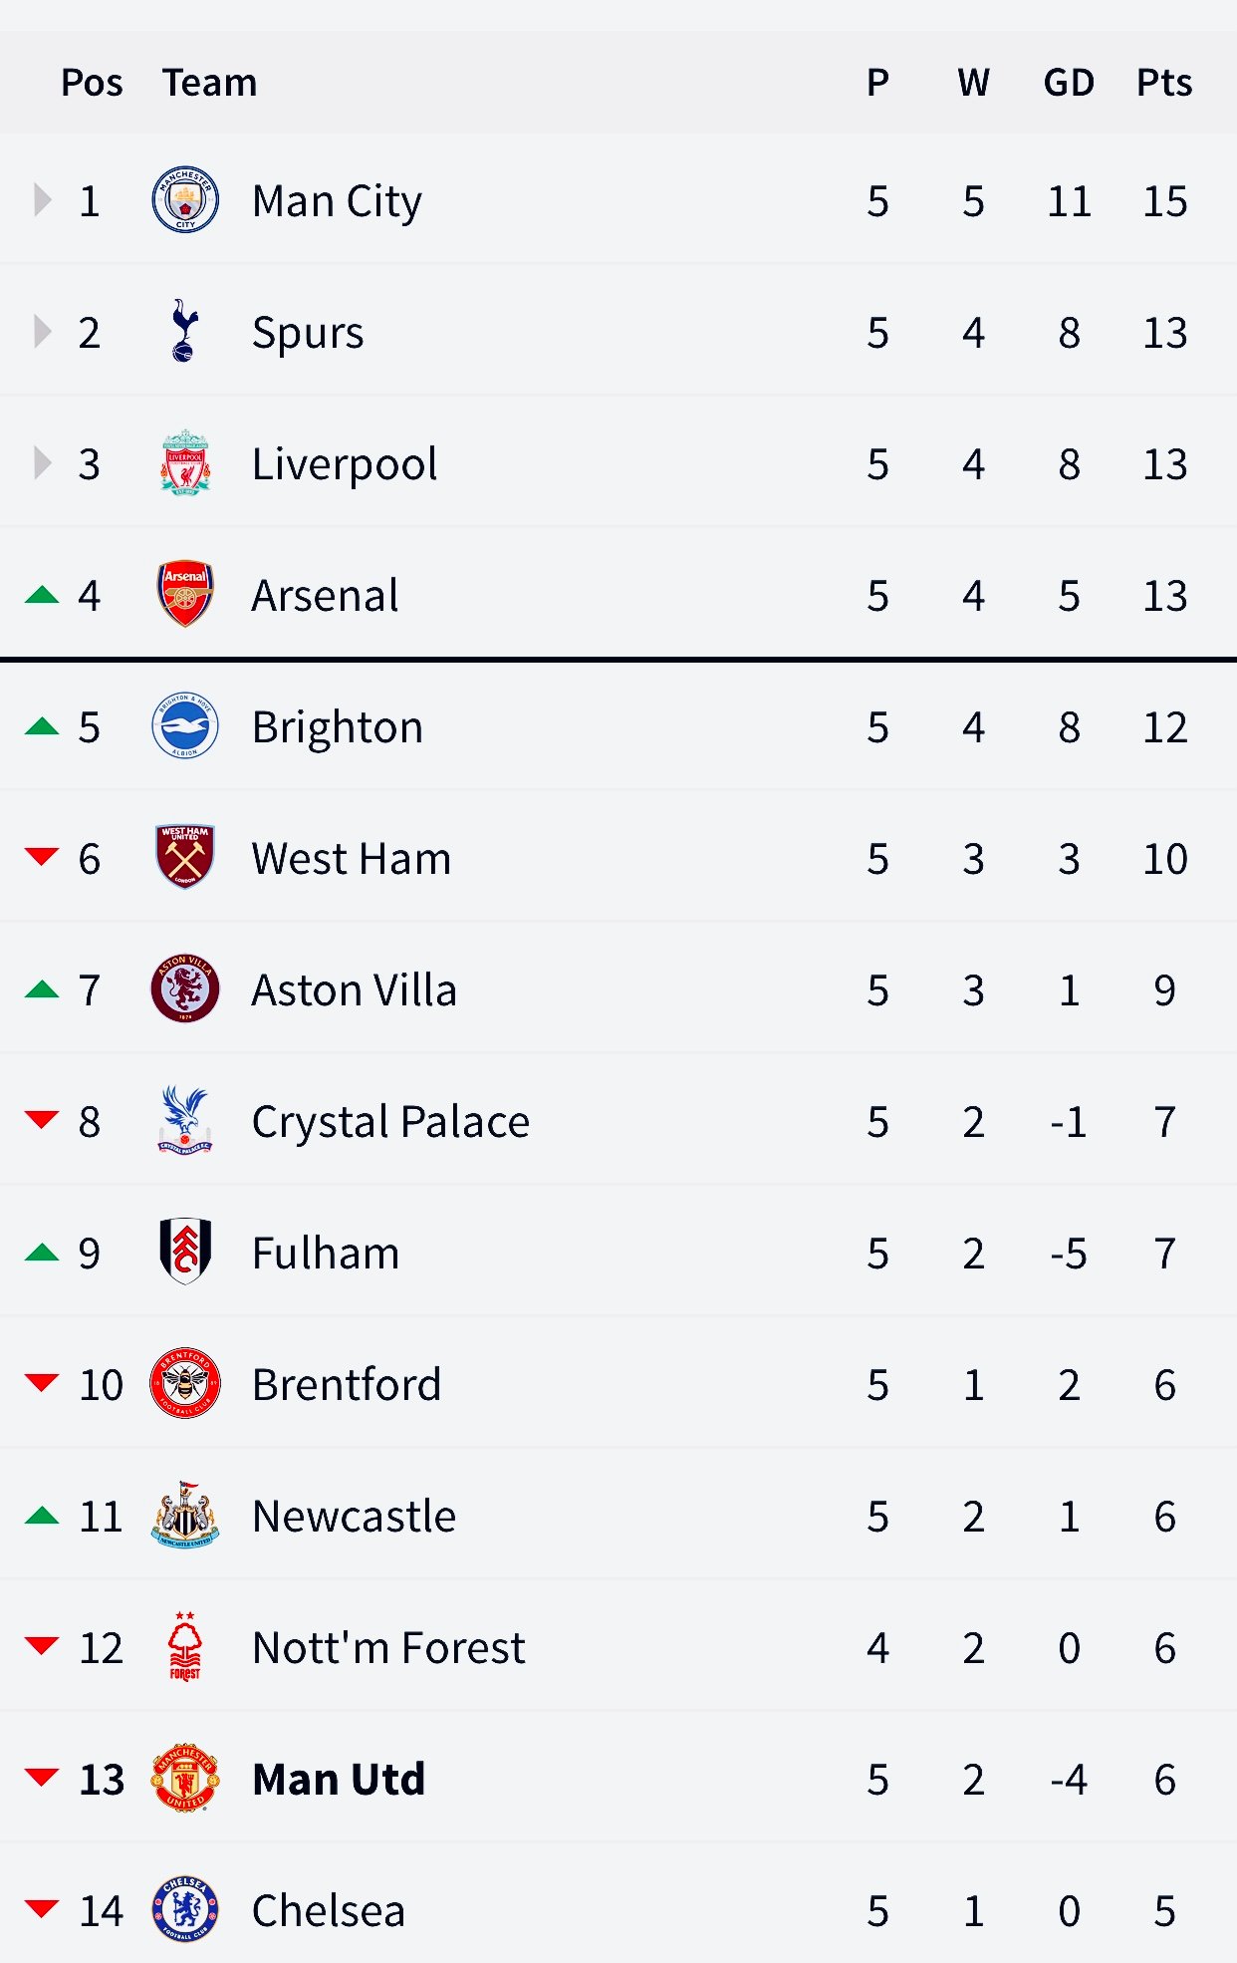Expand the grey arrow beside Man City
This screenshot has width=1237, height=1963.
42,200
